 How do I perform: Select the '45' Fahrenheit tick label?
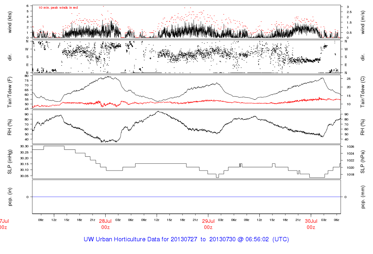pos(27,109)
